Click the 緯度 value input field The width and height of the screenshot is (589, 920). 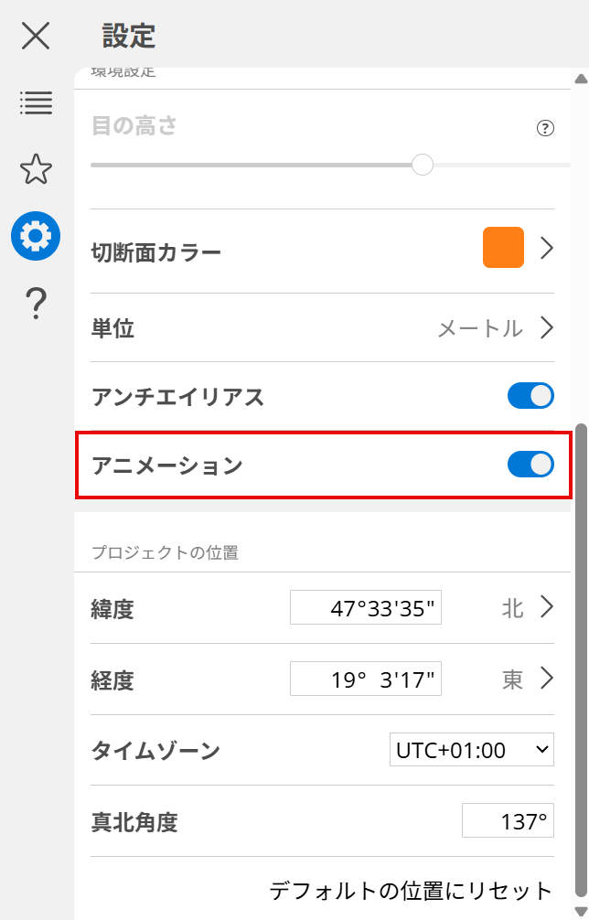(x=366, y=608)
